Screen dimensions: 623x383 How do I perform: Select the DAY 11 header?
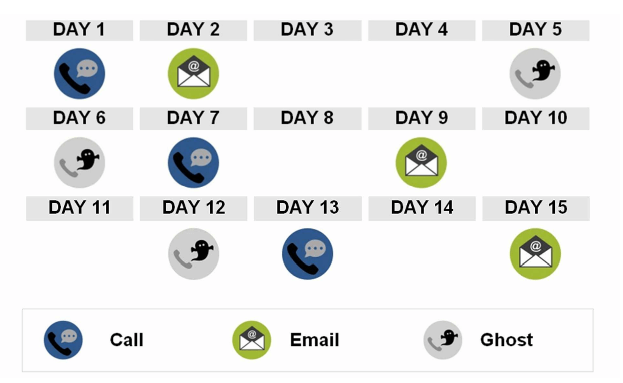click(79, 209)
